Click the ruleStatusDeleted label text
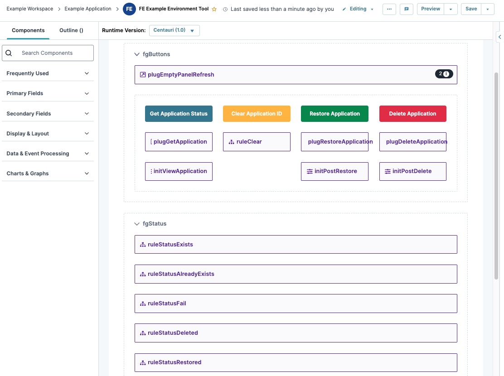 point(173,333)
